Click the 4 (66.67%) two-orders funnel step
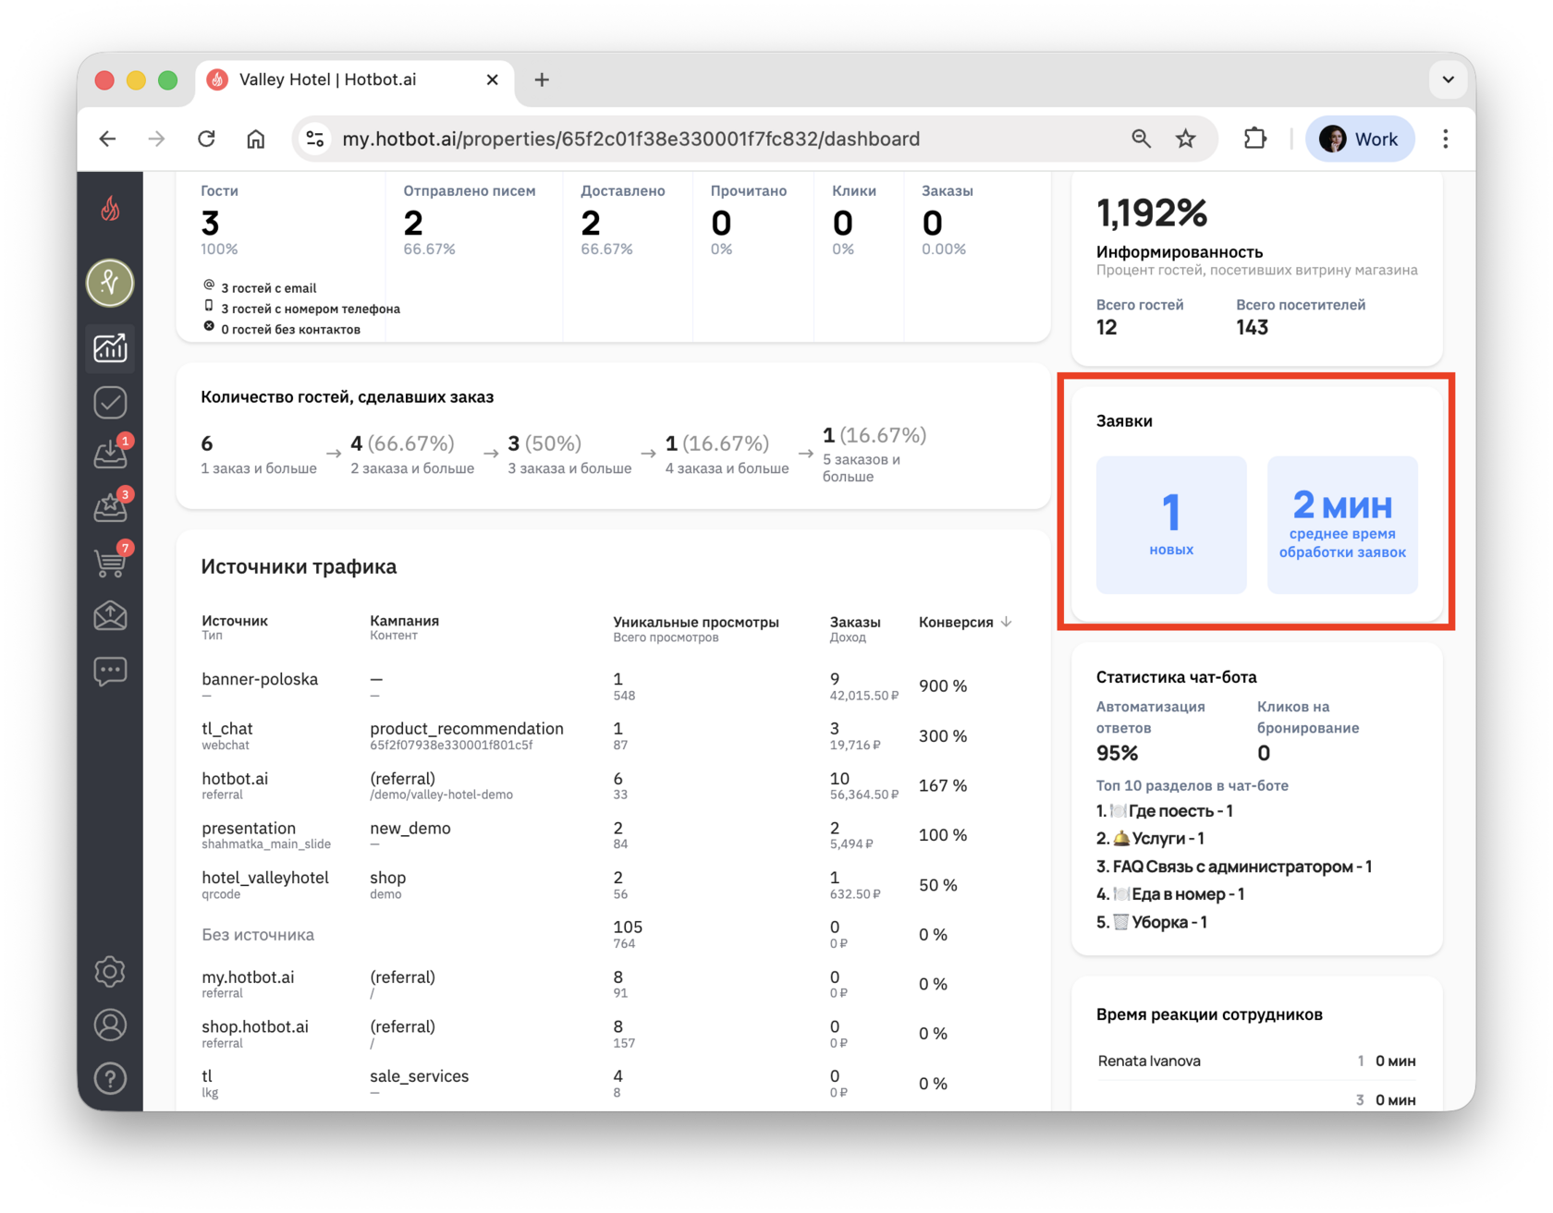 412,455
